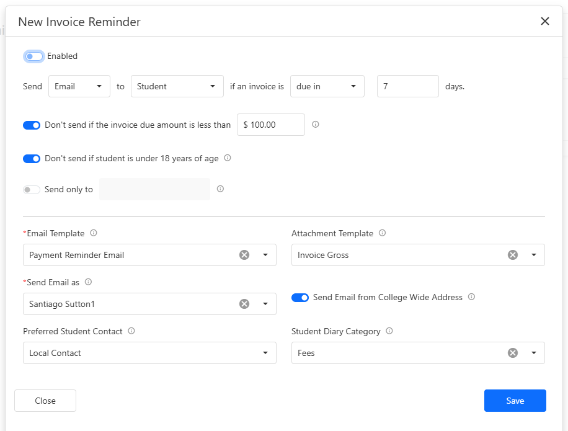Image resolution: width=568 pixels, height=431 pixels.
Task: Click the Save button
Action: (x=515, y=401)
